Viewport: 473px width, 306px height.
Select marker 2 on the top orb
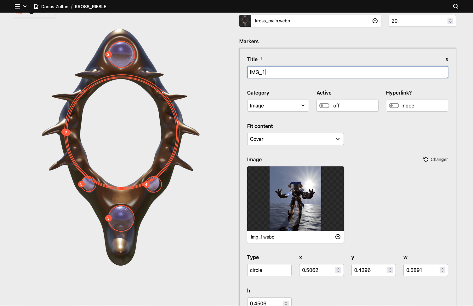coord(108,55)
